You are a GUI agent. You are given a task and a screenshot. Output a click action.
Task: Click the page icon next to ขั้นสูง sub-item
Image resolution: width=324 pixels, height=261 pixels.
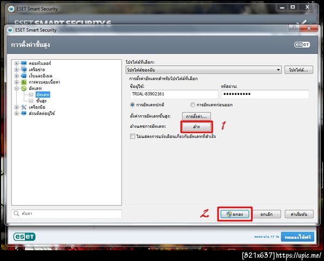pyautogui.click(x=31, y=101)
